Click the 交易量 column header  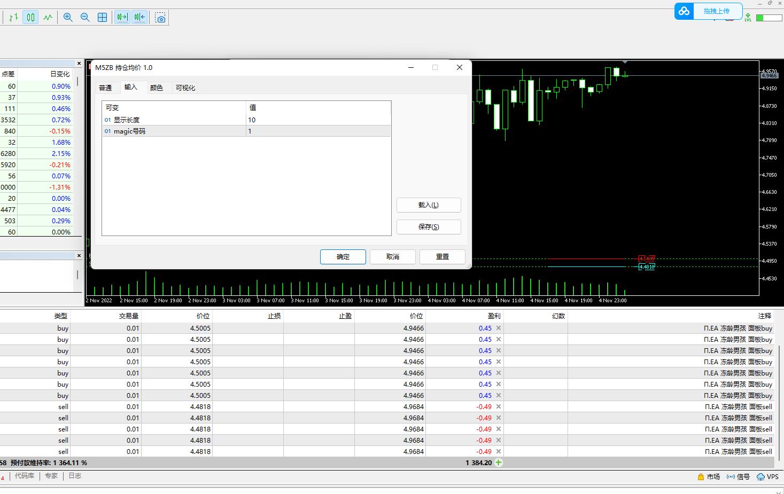pos(129,316)
